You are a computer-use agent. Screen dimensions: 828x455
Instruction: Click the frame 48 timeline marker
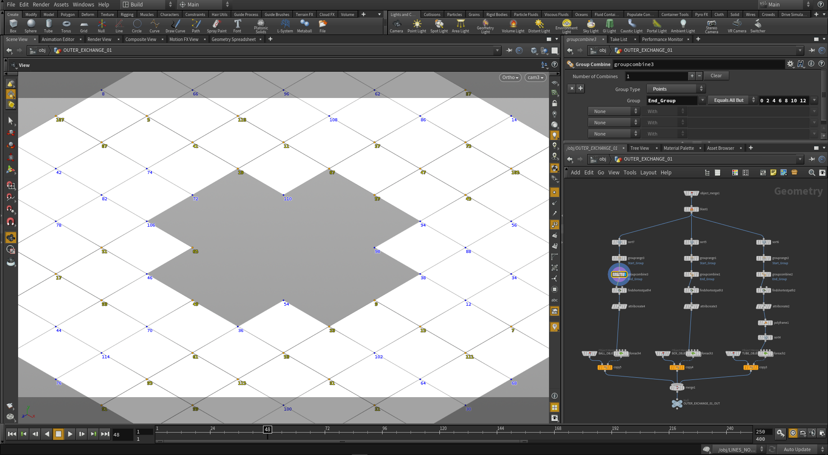point(267,430)
